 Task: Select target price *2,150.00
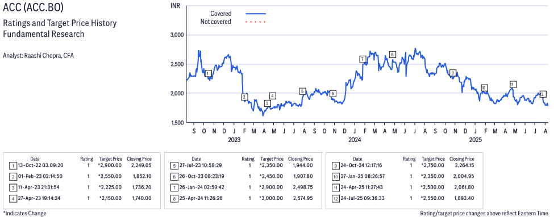[x=110, y=198]
